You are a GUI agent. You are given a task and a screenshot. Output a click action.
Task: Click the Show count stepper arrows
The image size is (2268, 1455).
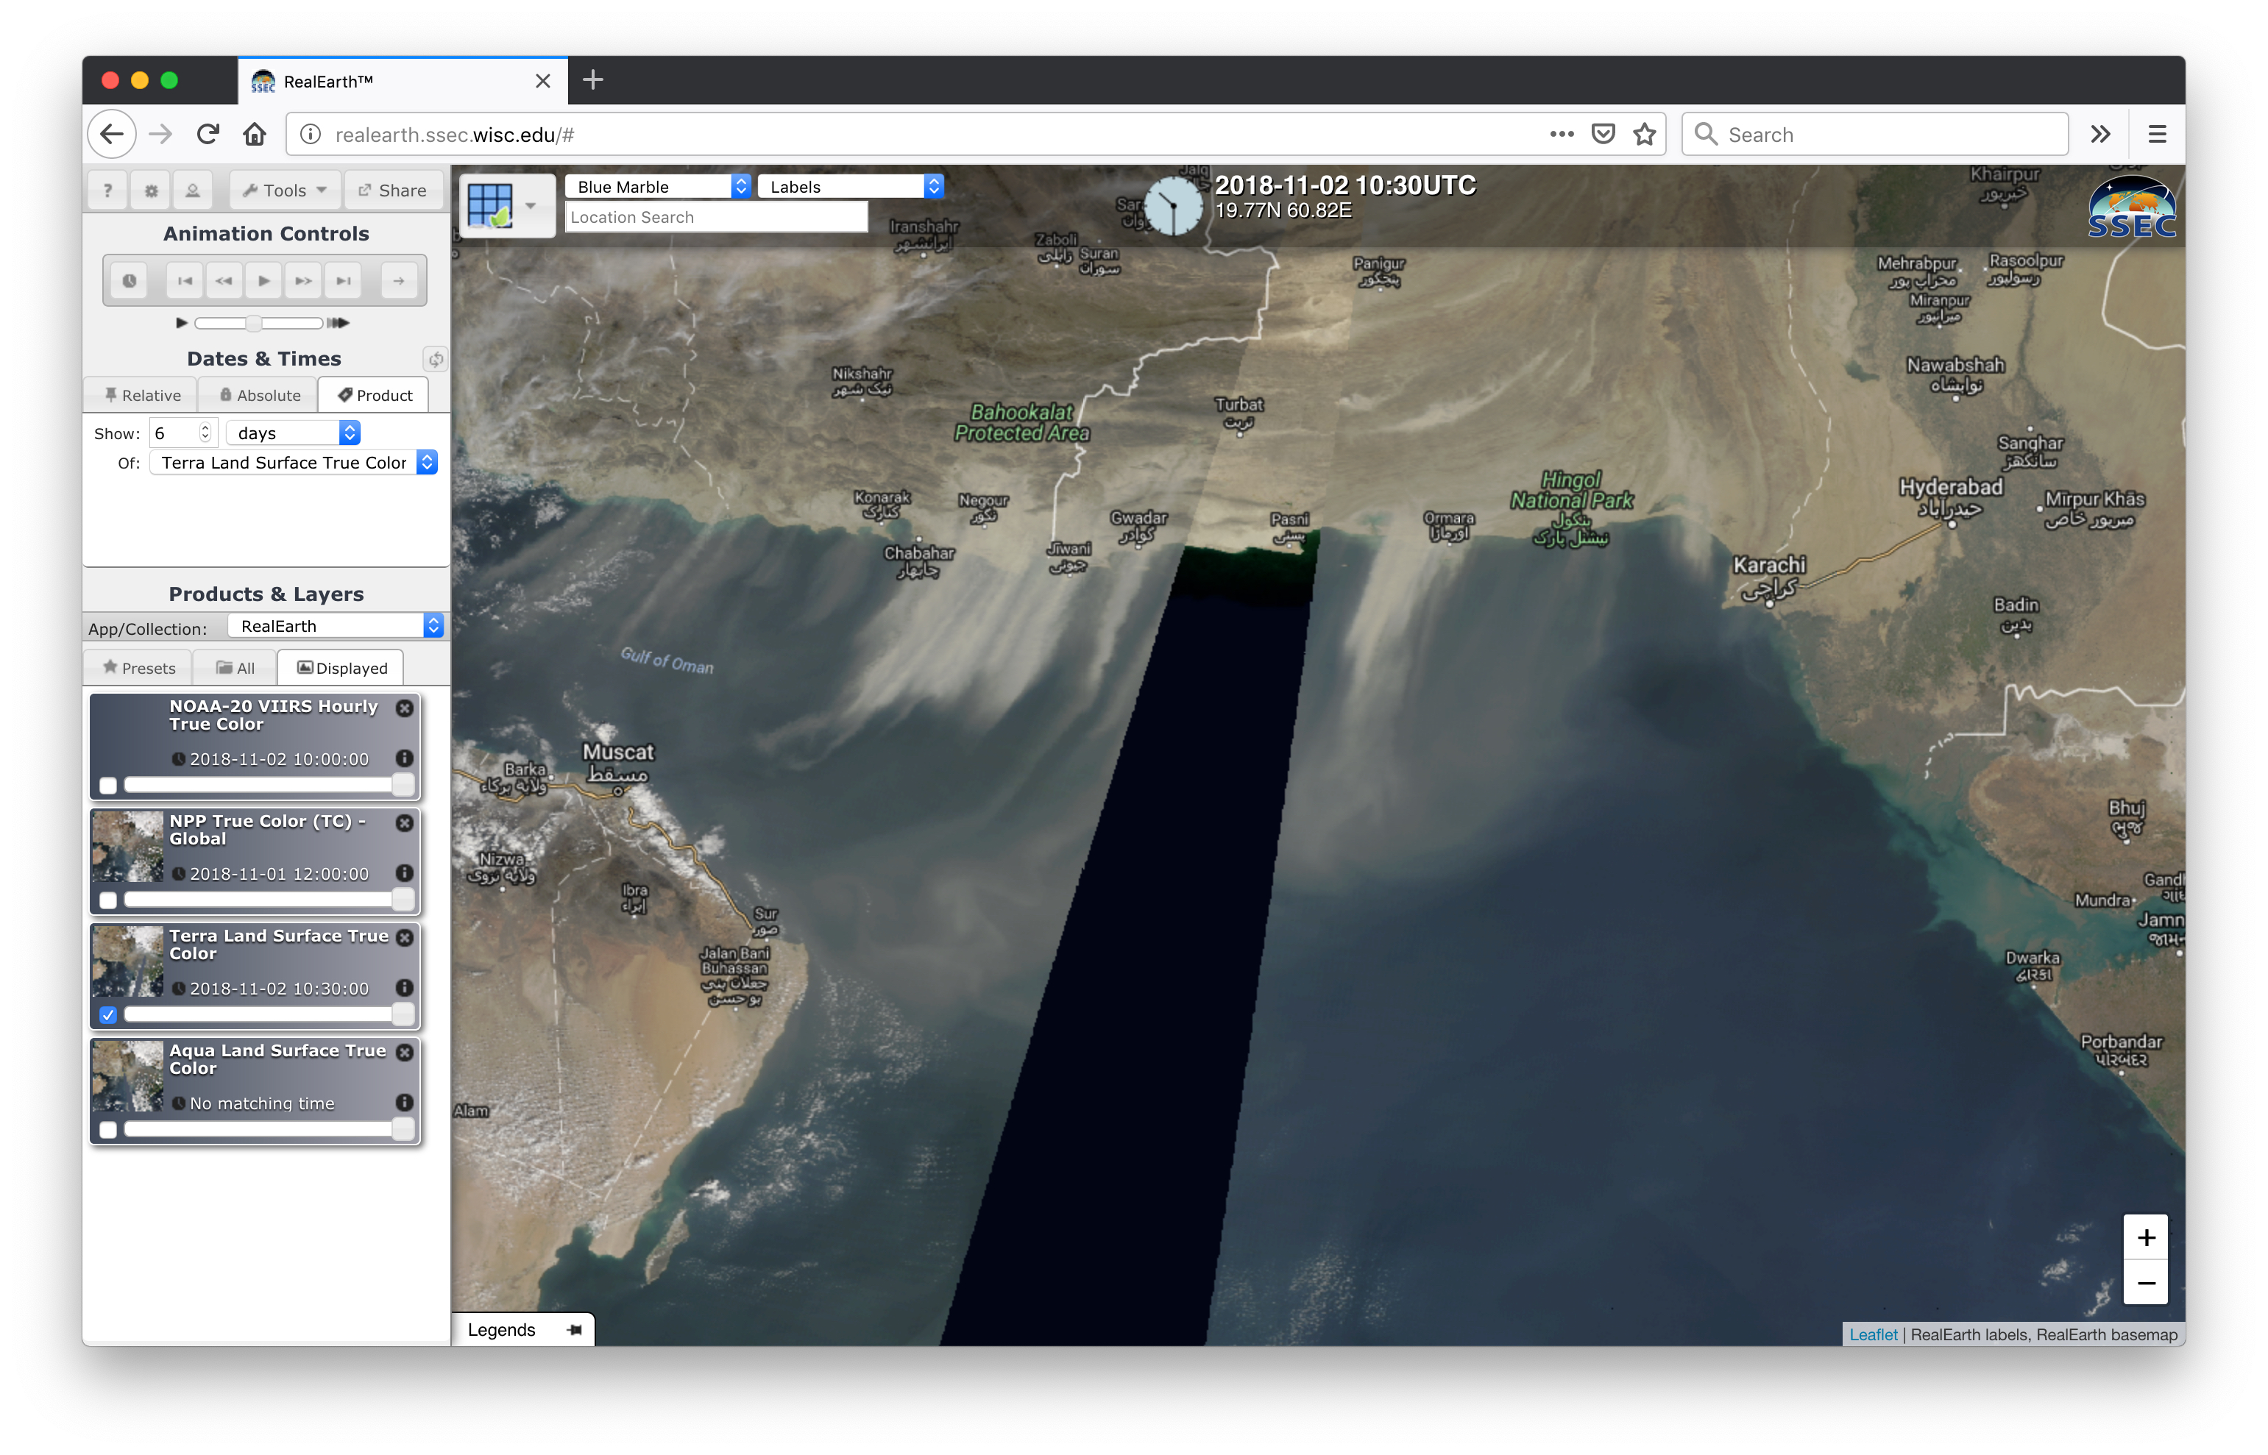[205, 433]
